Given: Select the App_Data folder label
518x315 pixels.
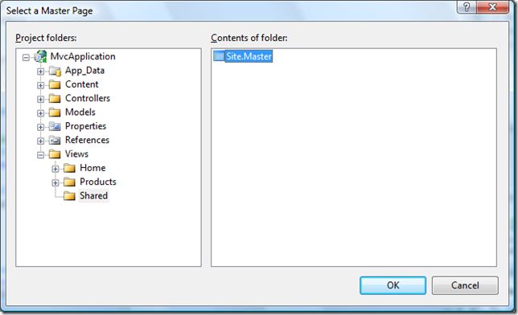Looking at the screenshot, I should click(84, 71).
